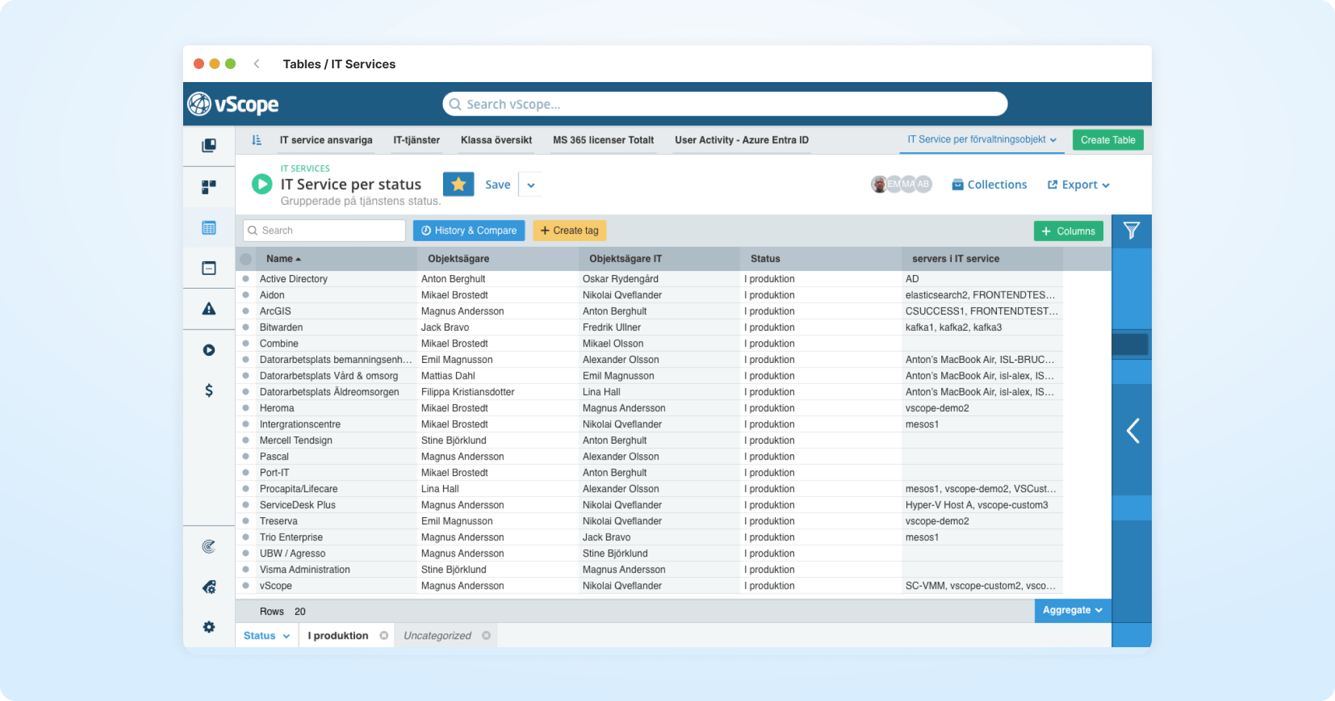The width and height of the screenshot is (1335, 701).
Task: Open the library icon in sidebar
Action: pyautogui.click(x=209, y=145)
